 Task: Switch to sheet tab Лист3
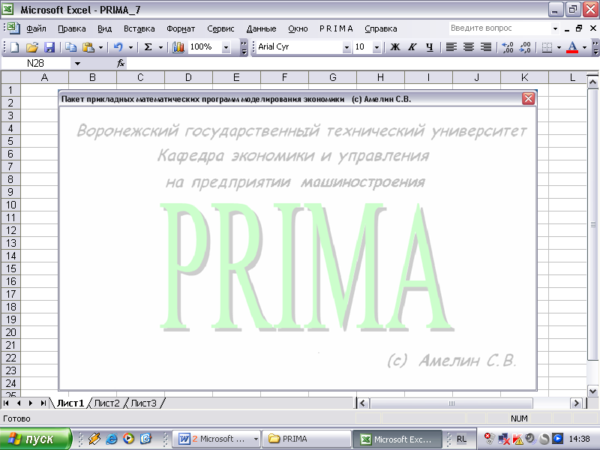pyautogui.click(x=144, y=403)
